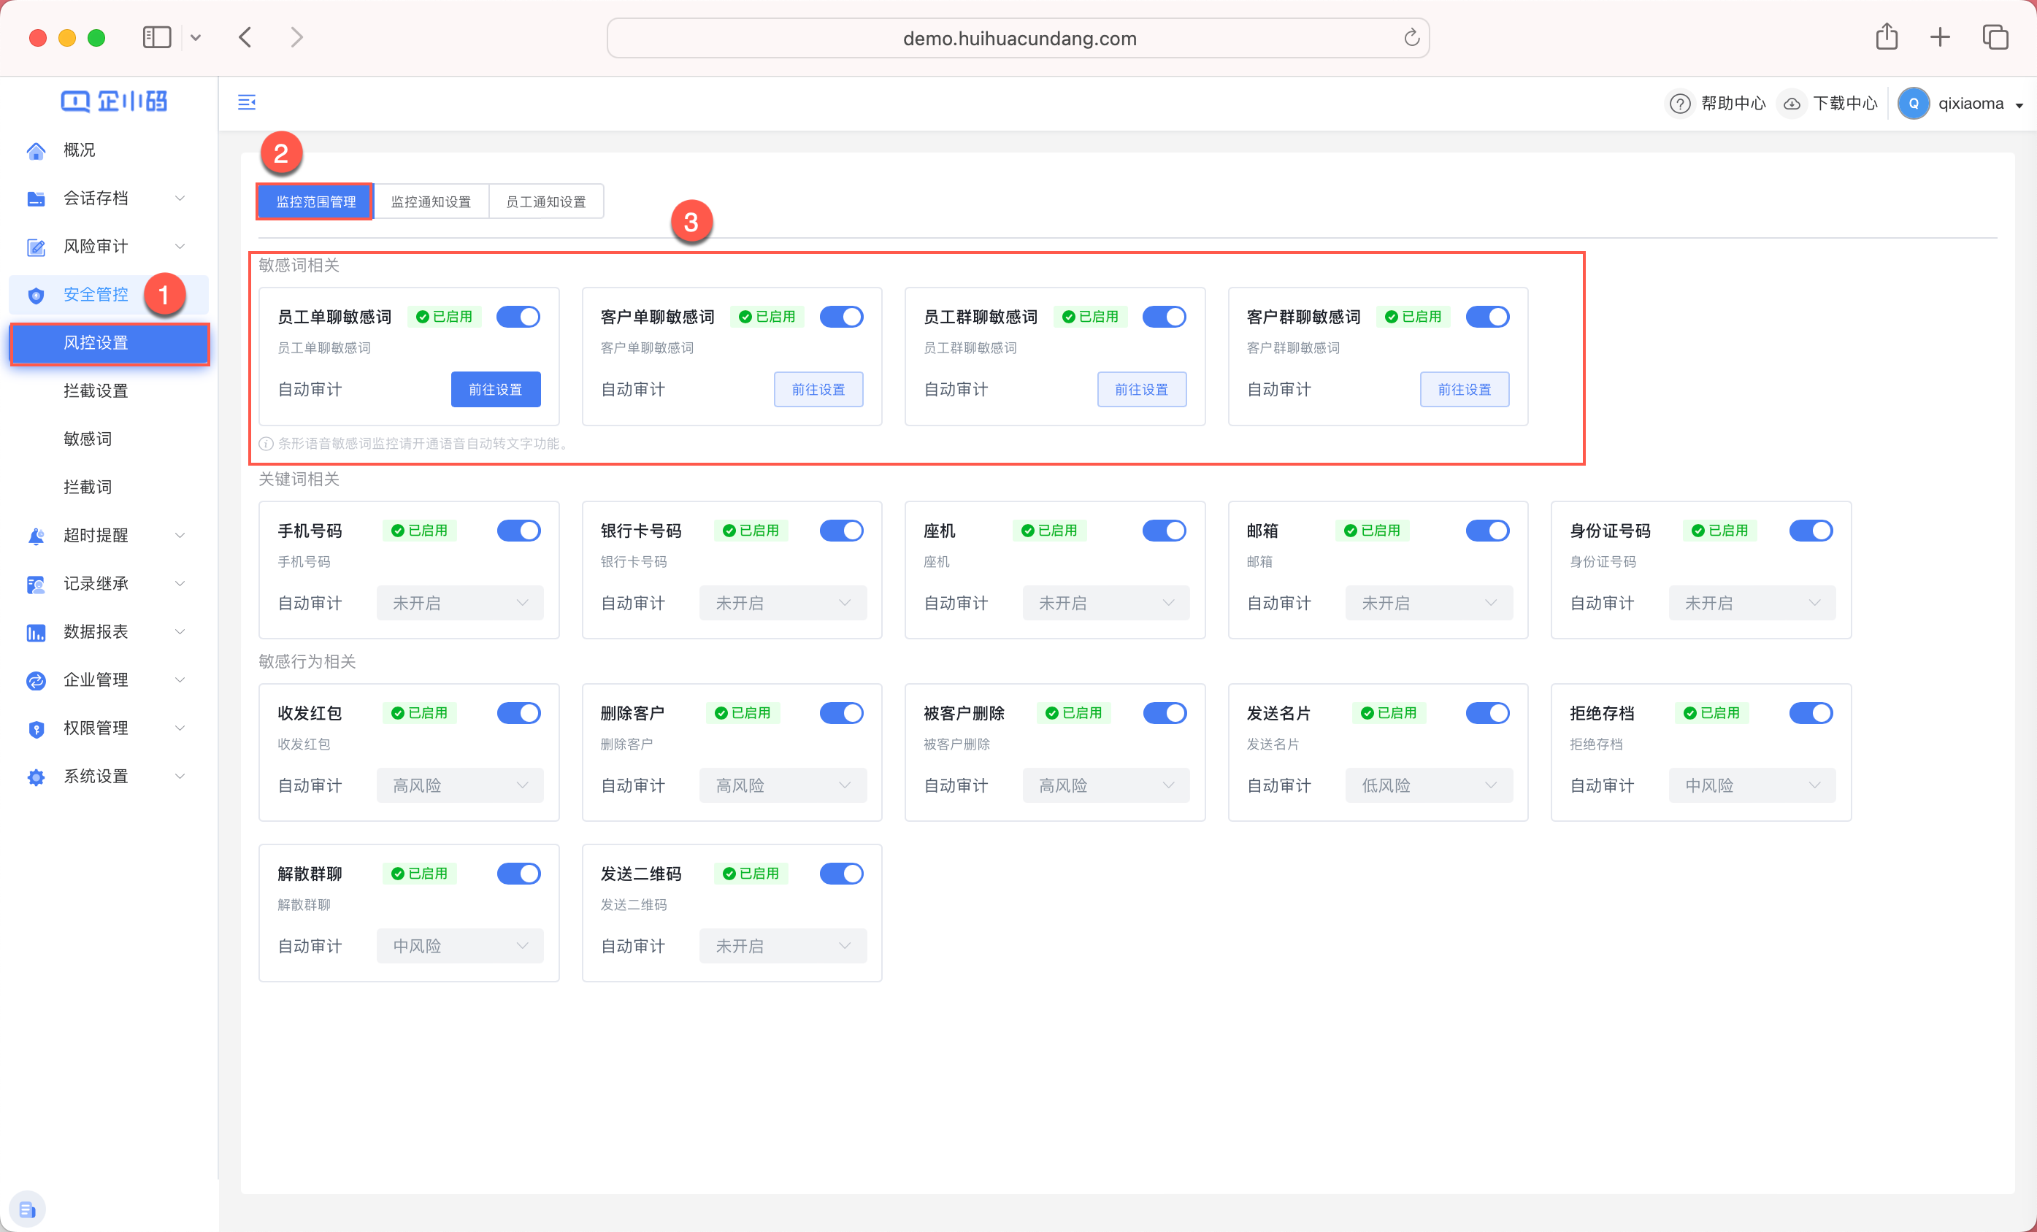Select 监控范围管理 tab
The image size is (2037, 1232).
[315, 201]
